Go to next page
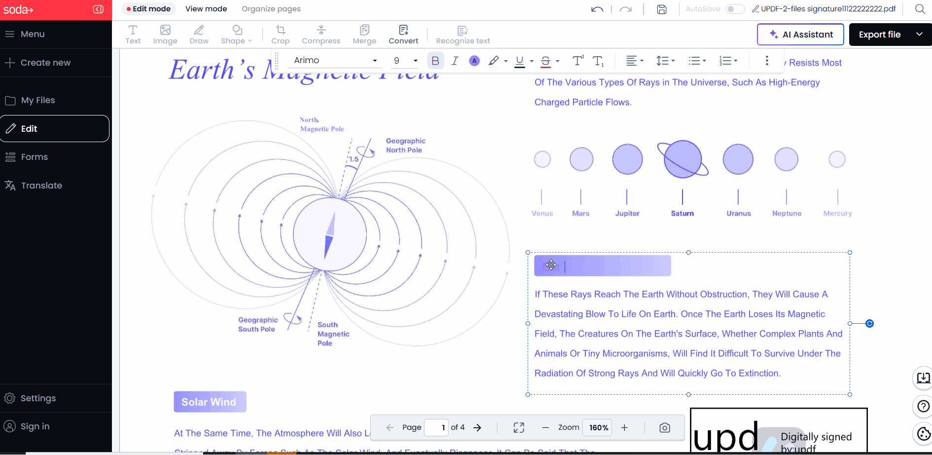Viewport: 932px width, 455px height. tap(477, 427)
